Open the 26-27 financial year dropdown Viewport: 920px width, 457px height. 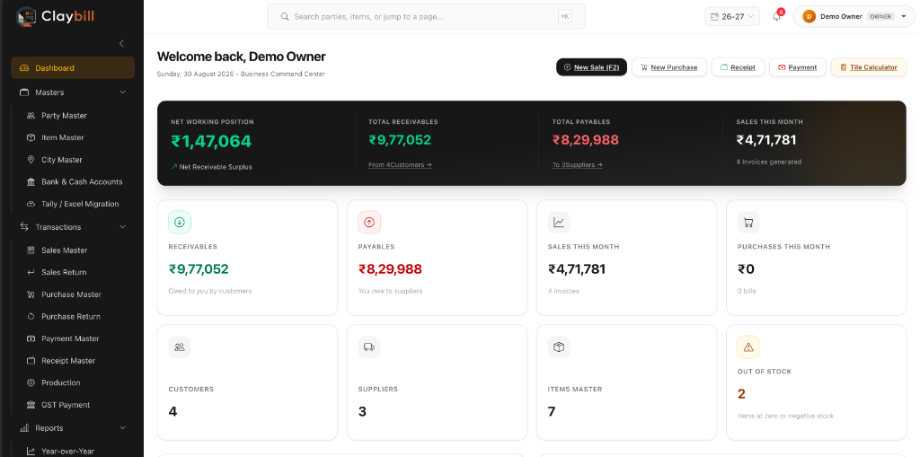732,16
